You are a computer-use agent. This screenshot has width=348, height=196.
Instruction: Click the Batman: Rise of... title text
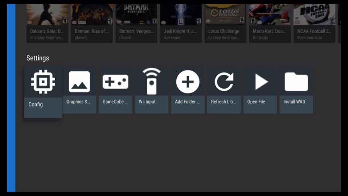pyautogui.click(x=92, y=31)
